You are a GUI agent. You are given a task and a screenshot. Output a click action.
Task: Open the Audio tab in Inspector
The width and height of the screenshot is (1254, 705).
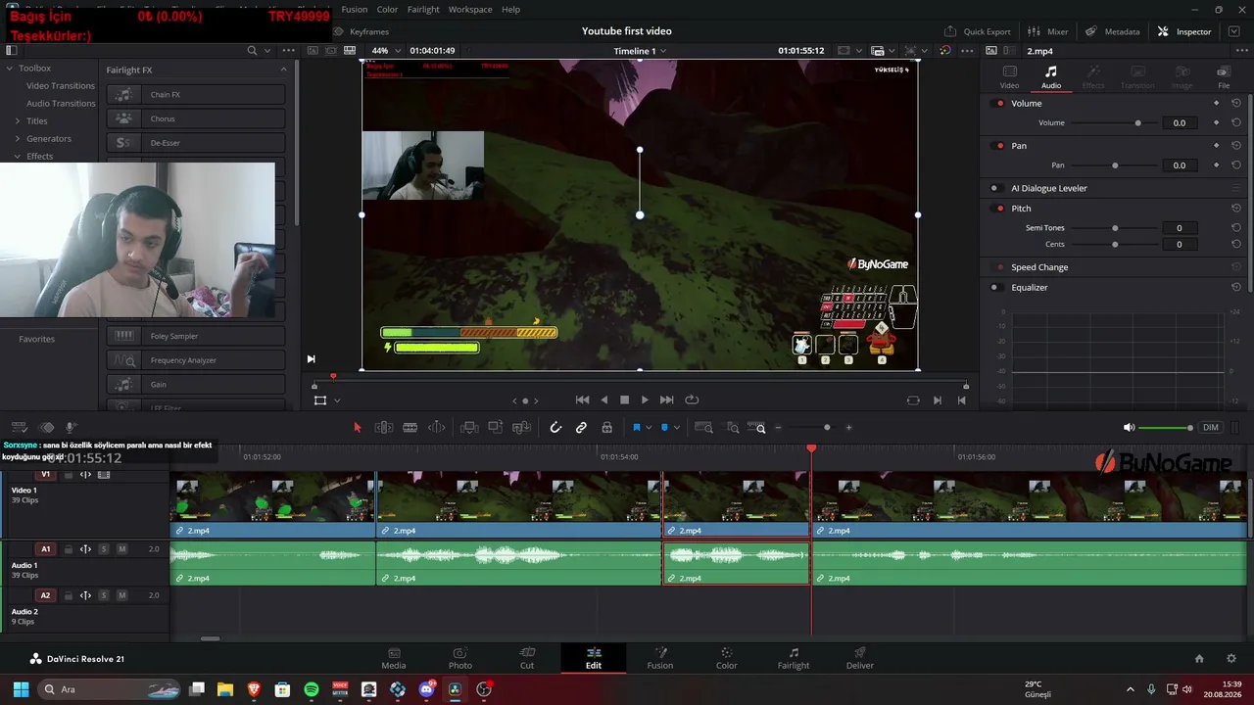[1050, 76]
